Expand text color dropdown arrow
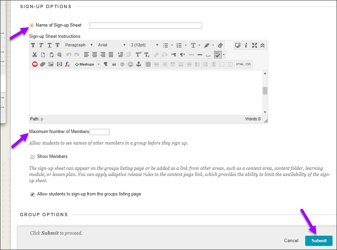The height and width of the screenshot is (250, 337). (x=200, y=45)
